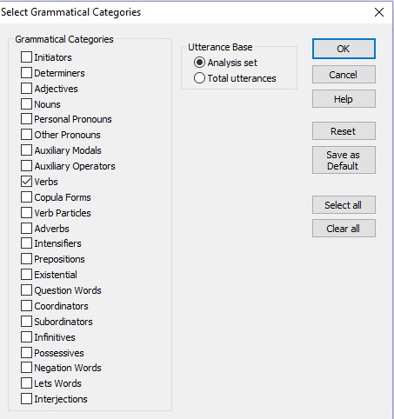The image size is (394, 419).
Task: Select Analysis set radio button
Action: pyautogui.click(x=199, y=63)
